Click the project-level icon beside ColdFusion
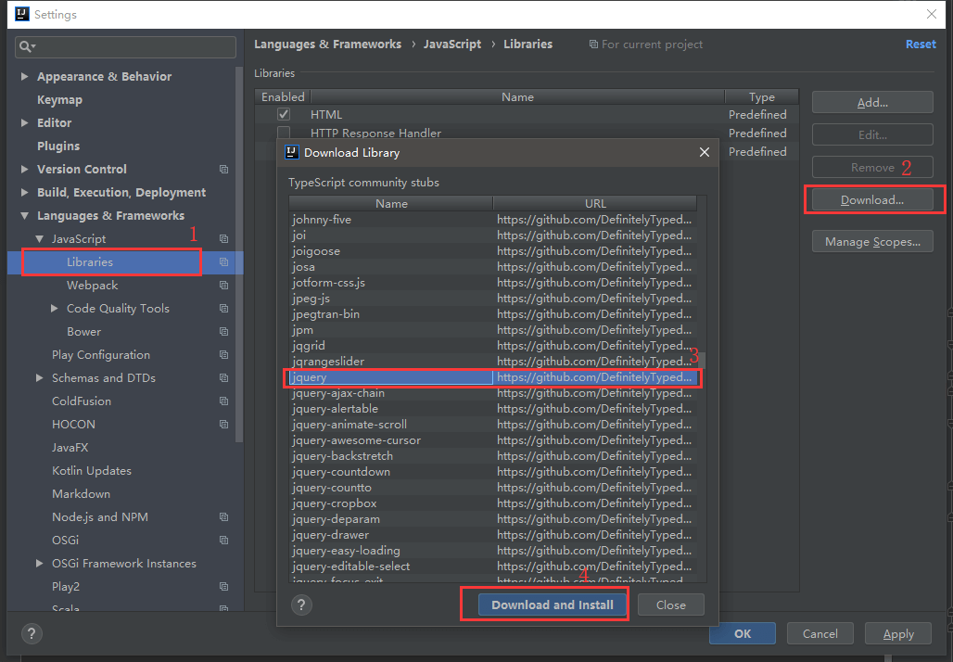 tap(223, 401)
